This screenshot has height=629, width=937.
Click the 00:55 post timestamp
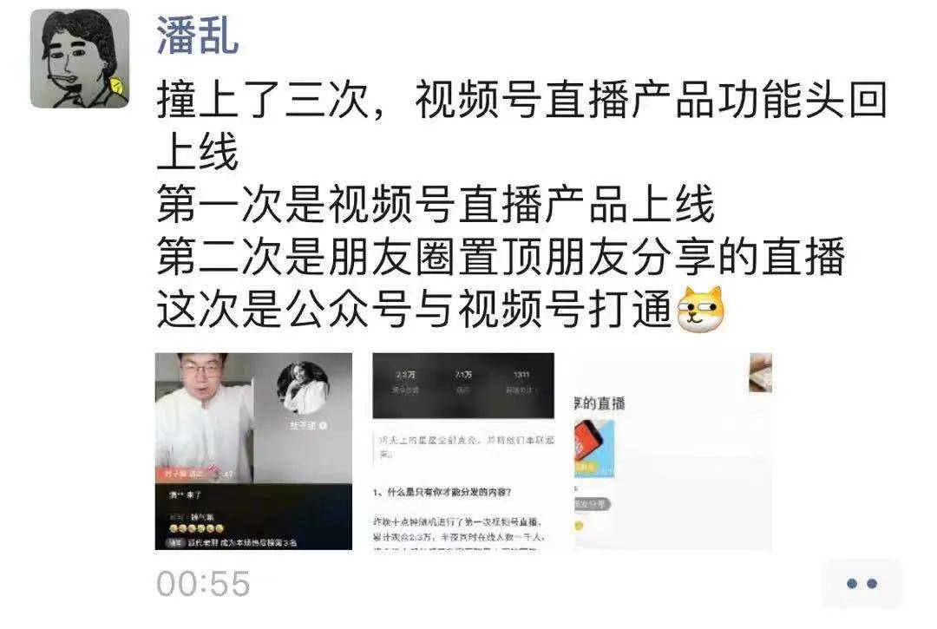coord(203,584)
